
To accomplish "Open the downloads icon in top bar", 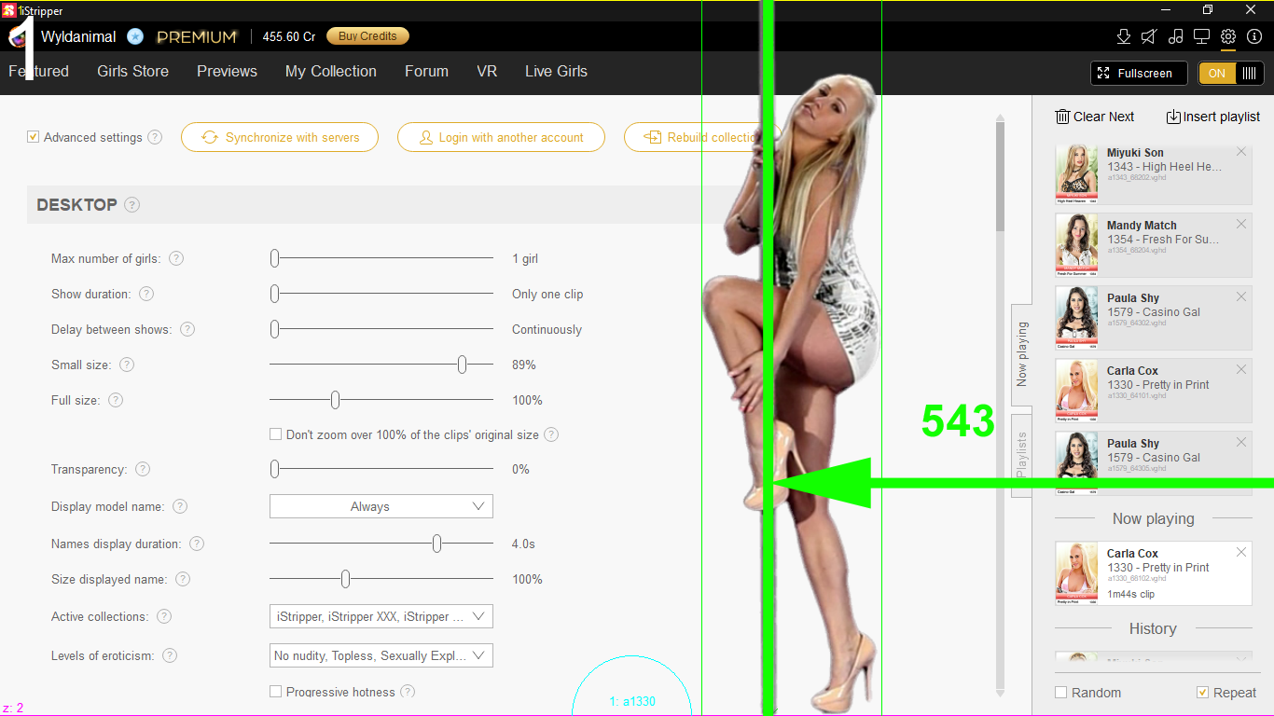I will coord(1124,36).
